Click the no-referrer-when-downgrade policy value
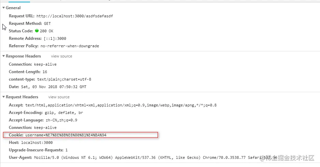320x167 pixels. coord(70,46)
